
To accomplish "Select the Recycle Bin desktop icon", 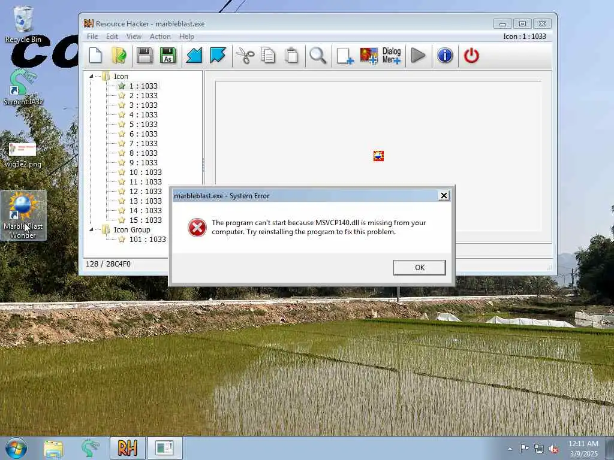I will pos(23,24).
